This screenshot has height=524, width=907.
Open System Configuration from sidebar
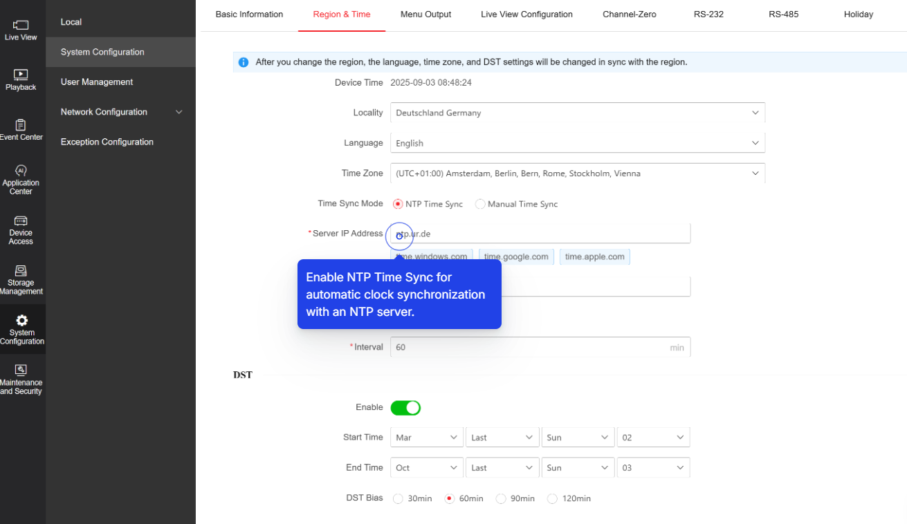(x=21, y=330)
